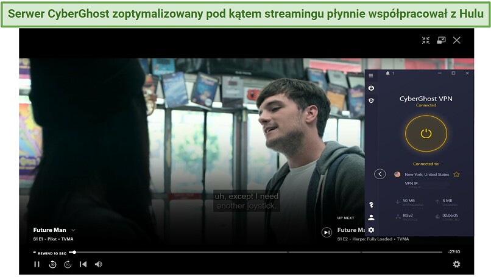Restart the episode from the beginning
Screen dimensions: 491x277
coord(83,264)
